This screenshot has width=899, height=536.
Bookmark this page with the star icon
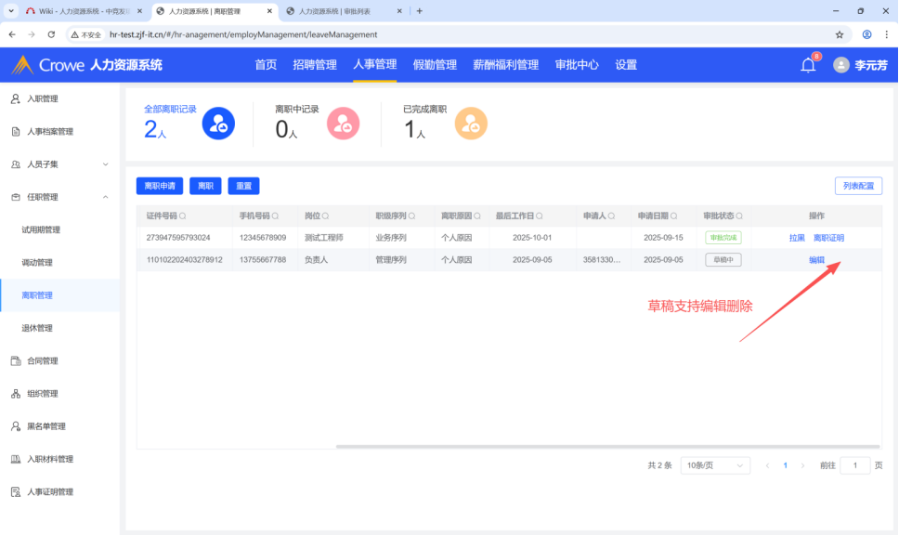point(840,34)
